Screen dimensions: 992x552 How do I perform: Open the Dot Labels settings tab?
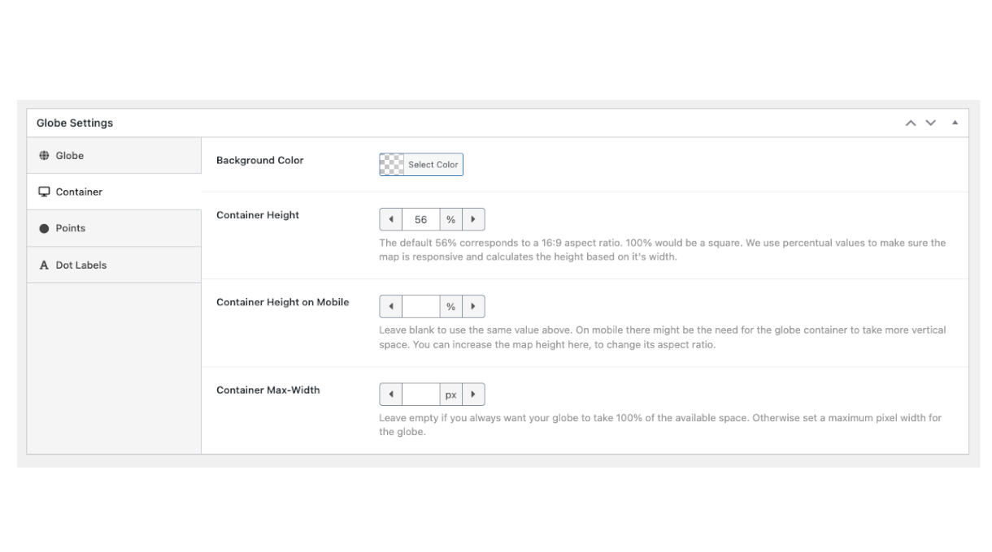point(114,265)
